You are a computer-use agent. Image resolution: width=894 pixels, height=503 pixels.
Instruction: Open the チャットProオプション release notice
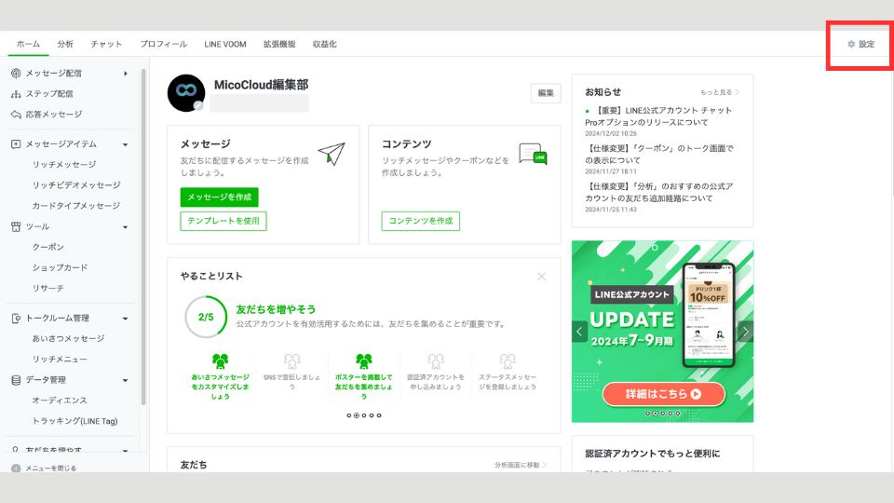click(658, 116)
